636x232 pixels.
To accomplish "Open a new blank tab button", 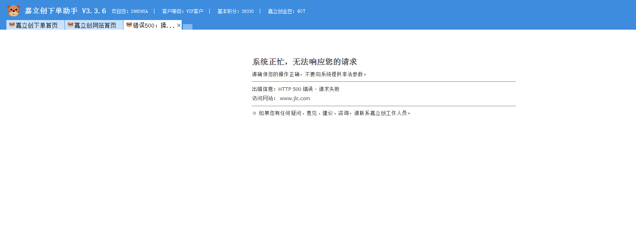I will tap(187, 27).
